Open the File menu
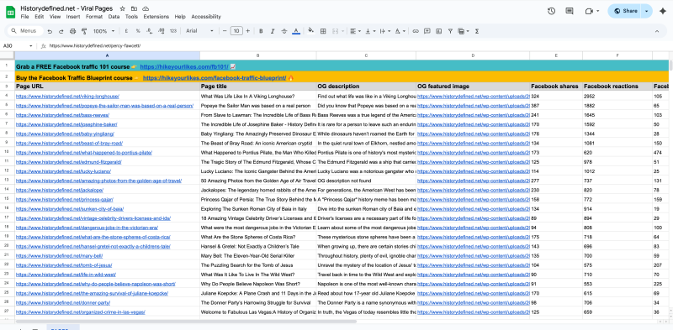 pyautogui.click(x=24, y=17)
